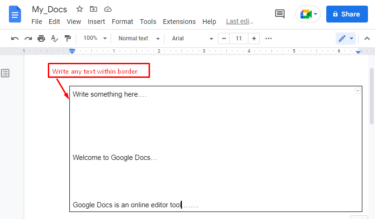This screenshot has height=219, width=375.
Task: Click the font size 11 field
Action: click(x=239, y=38)
